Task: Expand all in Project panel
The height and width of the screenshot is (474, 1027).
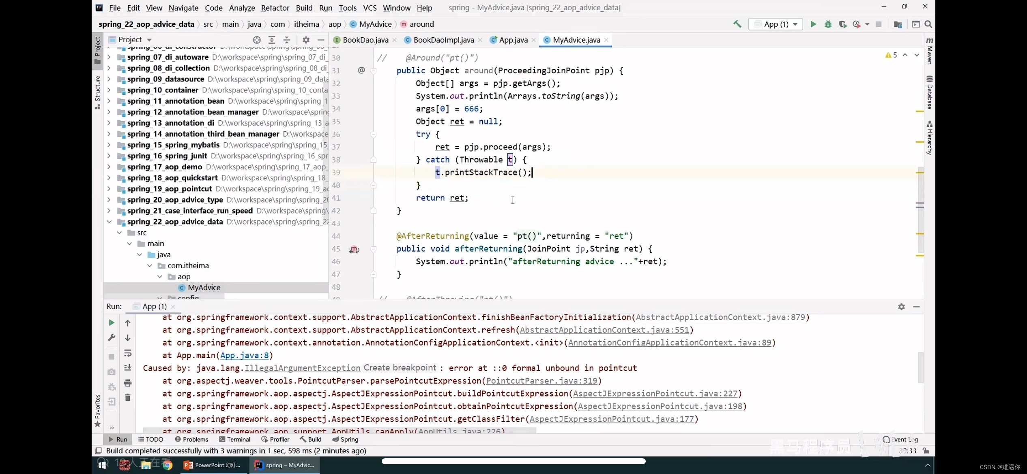Action: click(272, 40)
